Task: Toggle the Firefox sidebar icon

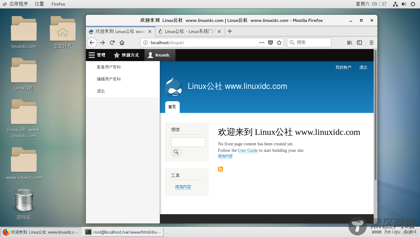Action: click(359, 43)
